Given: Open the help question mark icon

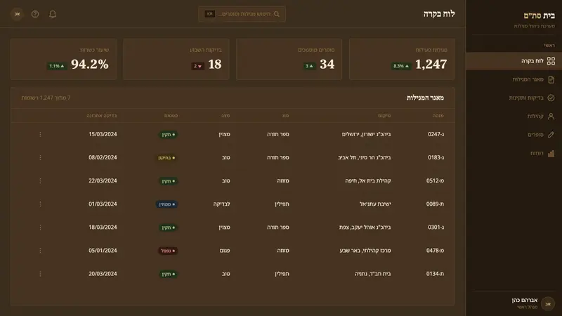Looking at the screenshot, I should pos(35,14).
